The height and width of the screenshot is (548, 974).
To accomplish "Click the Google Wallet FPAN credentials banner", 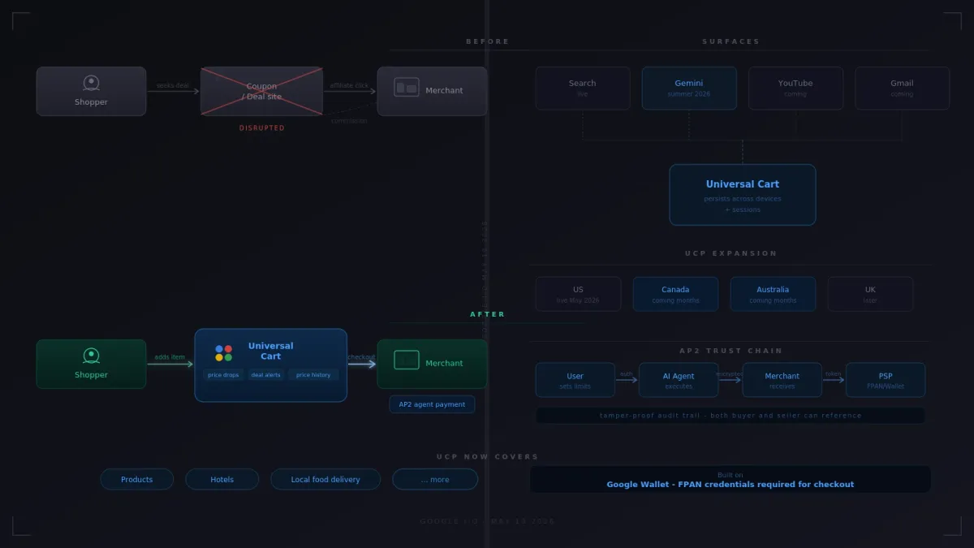I will tap(730, 479).
